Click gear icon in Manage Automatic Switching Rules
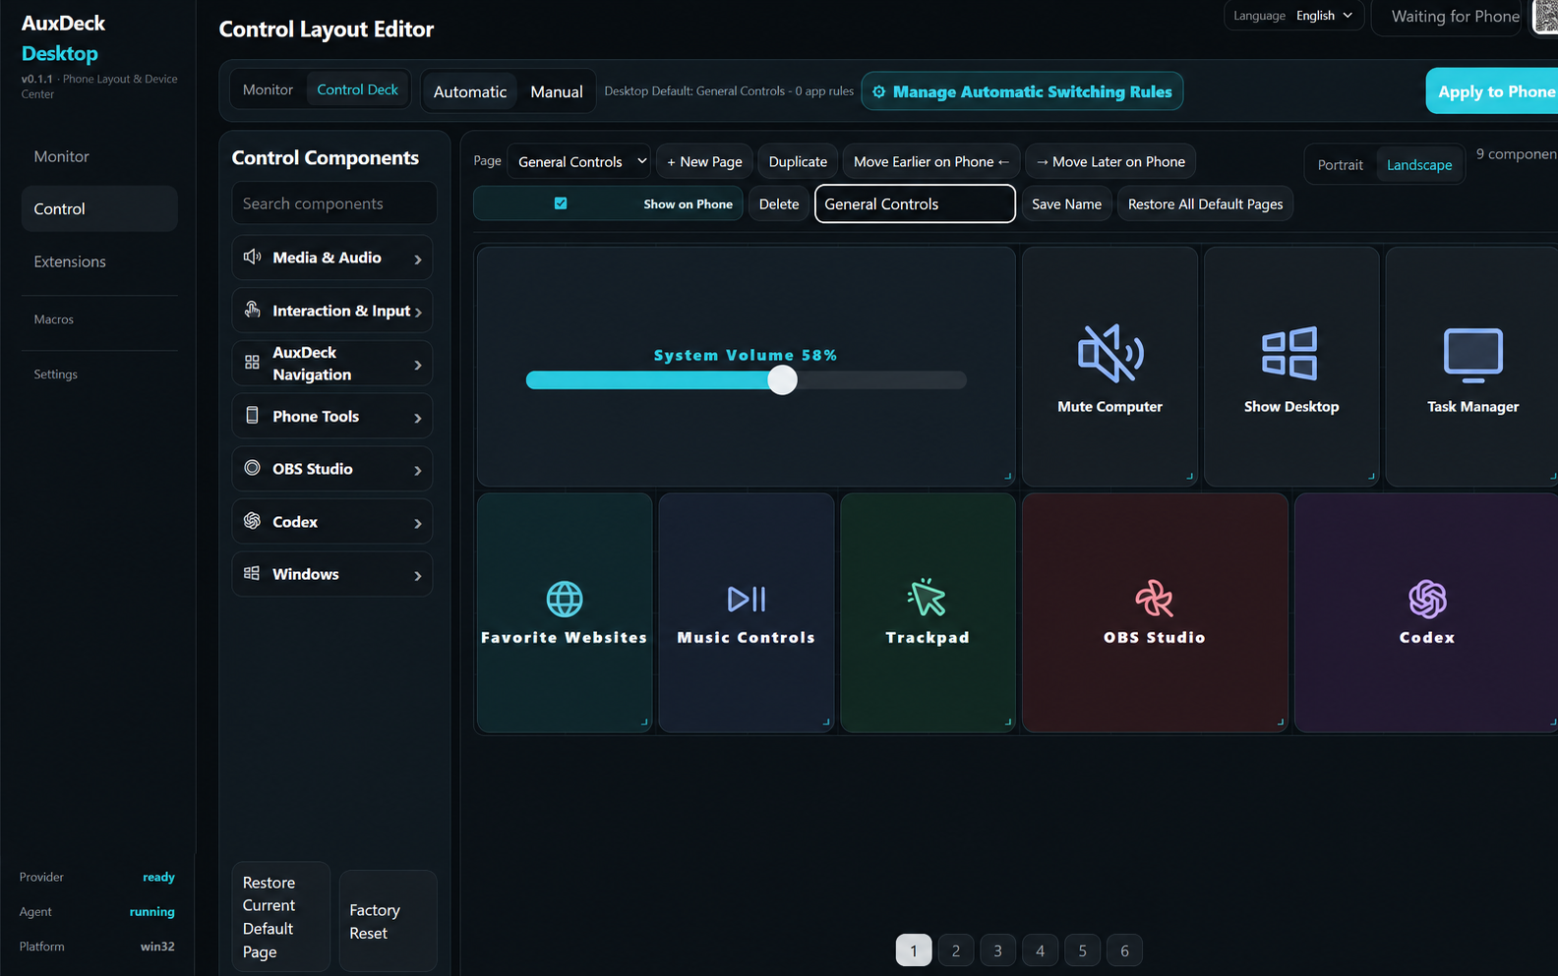This screenshot has width=1558, height=976. coord(879,91)
